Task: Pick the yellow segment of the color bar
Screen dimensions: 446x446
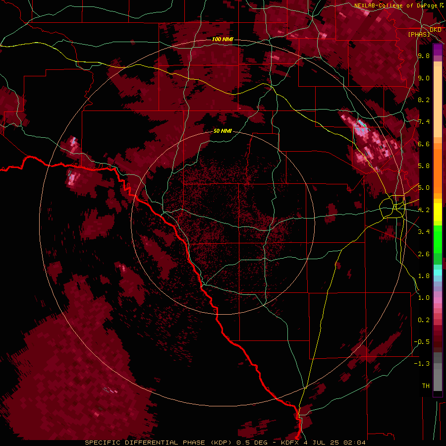Action: [438, 212]
